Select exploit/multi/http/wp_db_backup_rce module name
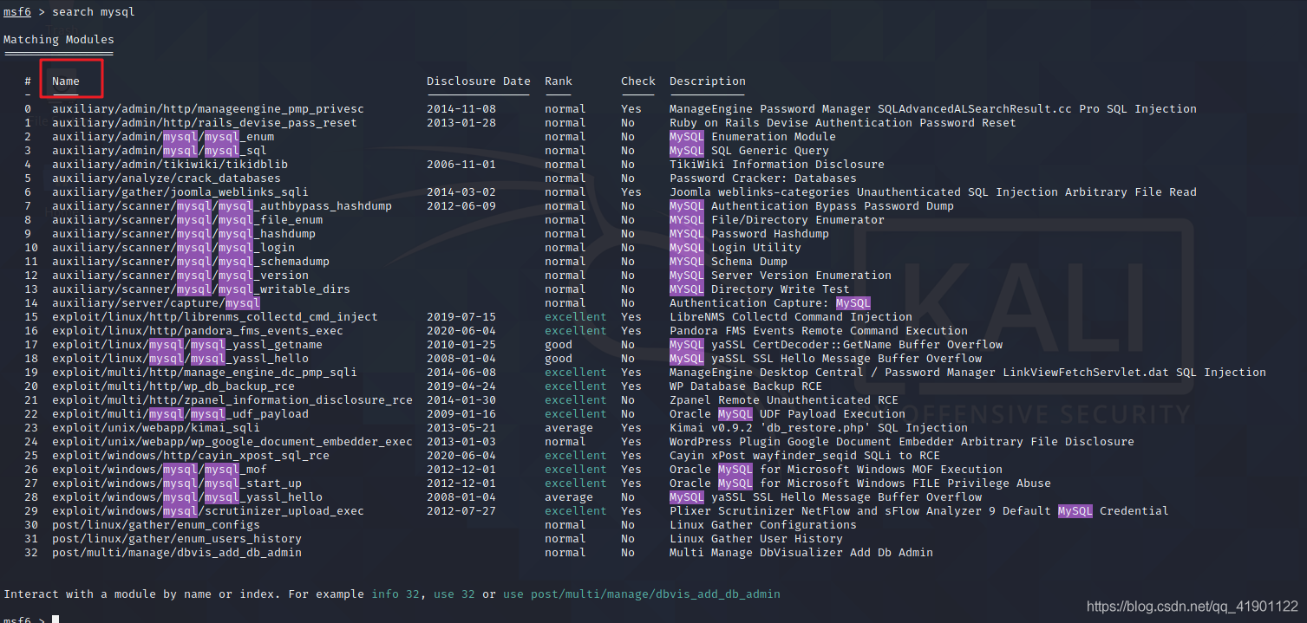Viewport: 1307px width, 623px height. tap(173, 386)
